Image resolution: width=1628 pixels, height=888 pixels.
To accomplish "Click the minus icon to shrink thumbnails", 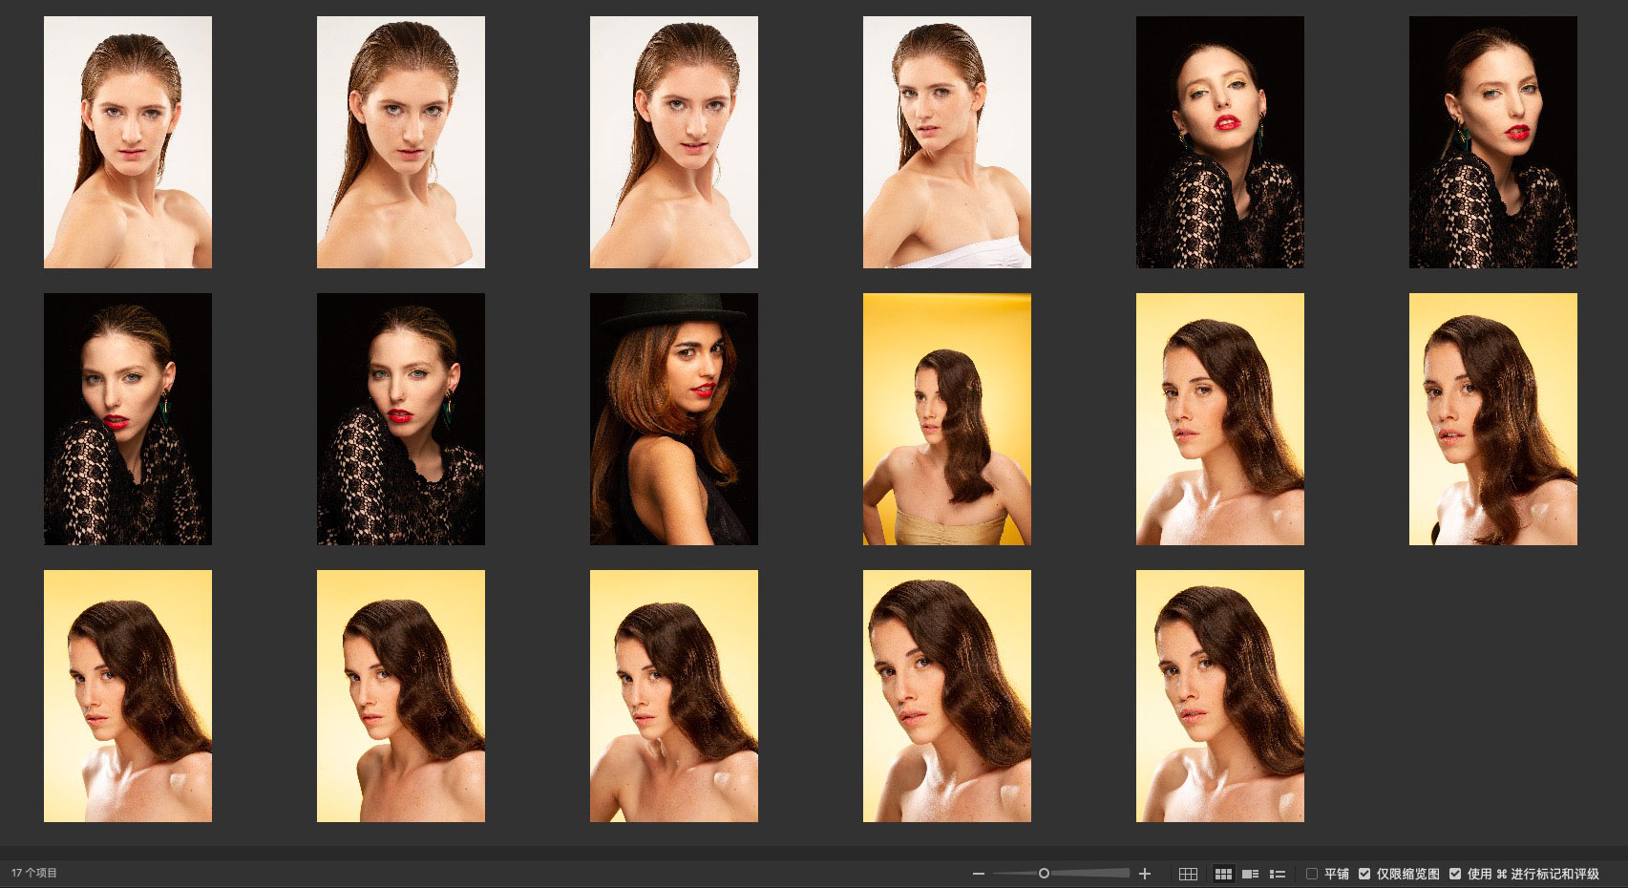I will (978, 874).
